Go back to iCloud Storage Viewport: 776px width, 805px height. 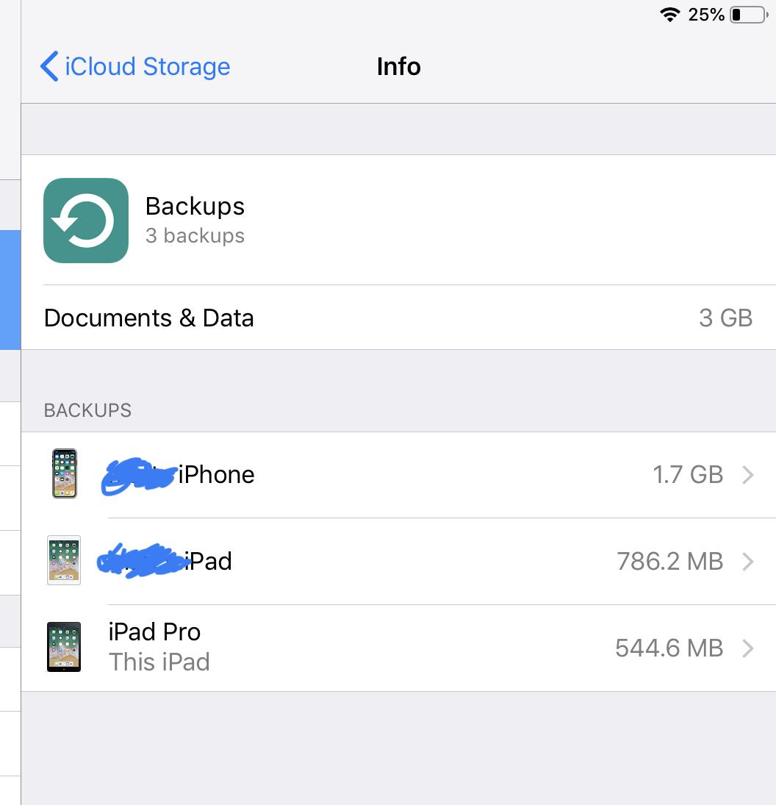(147, 67)
